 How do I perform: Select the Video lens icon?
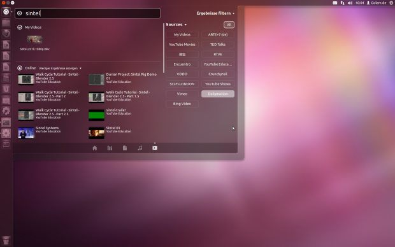tap(155, 148)
